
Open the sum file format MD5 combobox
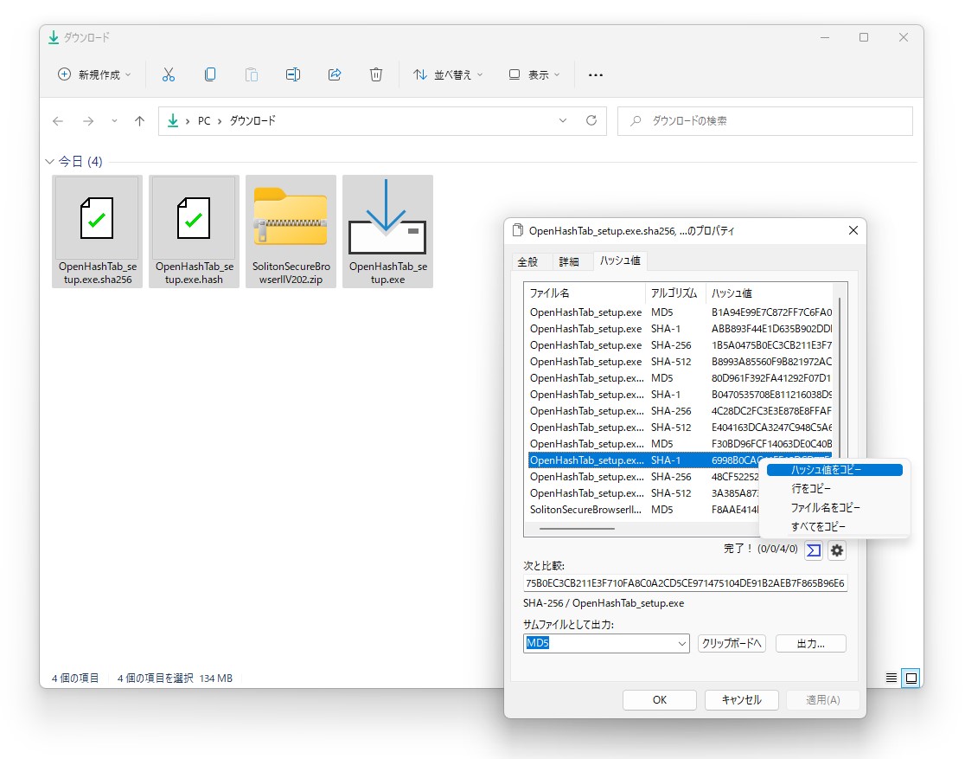[606, 643]
